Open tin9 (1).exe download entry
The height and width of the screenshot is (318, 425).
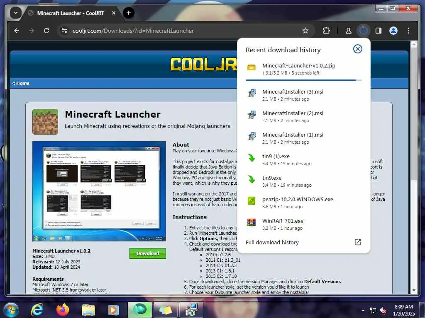303,159
